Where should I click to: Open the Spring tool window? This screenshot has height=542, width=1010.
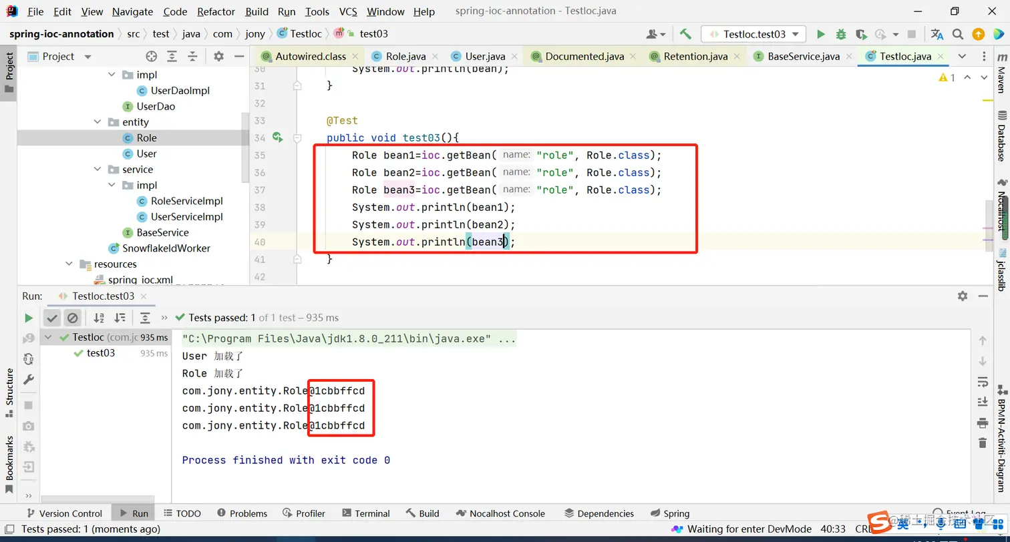[669, 513]
